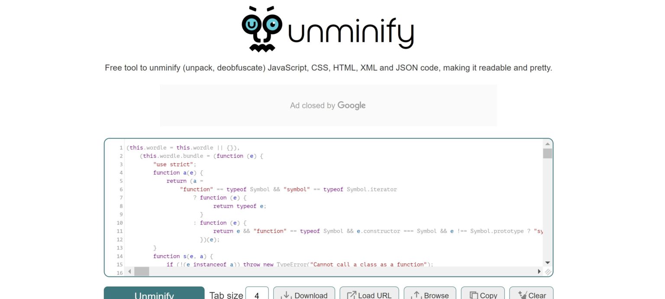Click the Load URL external-link icon
665x299 pixels.
coord(352,295)
